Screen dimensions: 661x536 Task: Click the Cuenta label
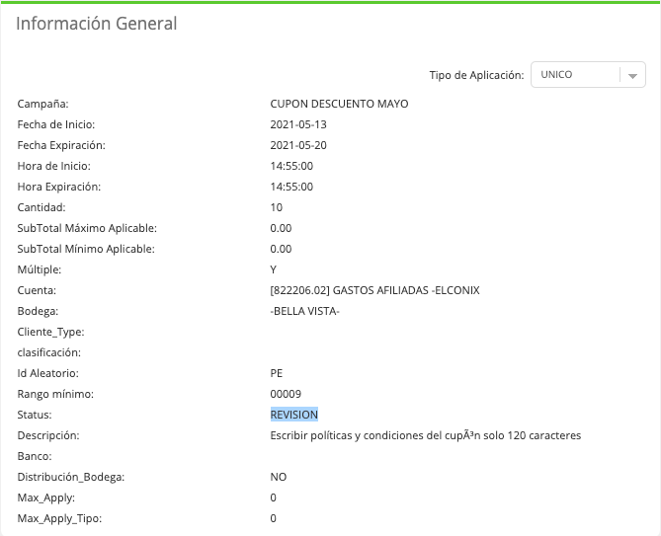click(37, 290)
